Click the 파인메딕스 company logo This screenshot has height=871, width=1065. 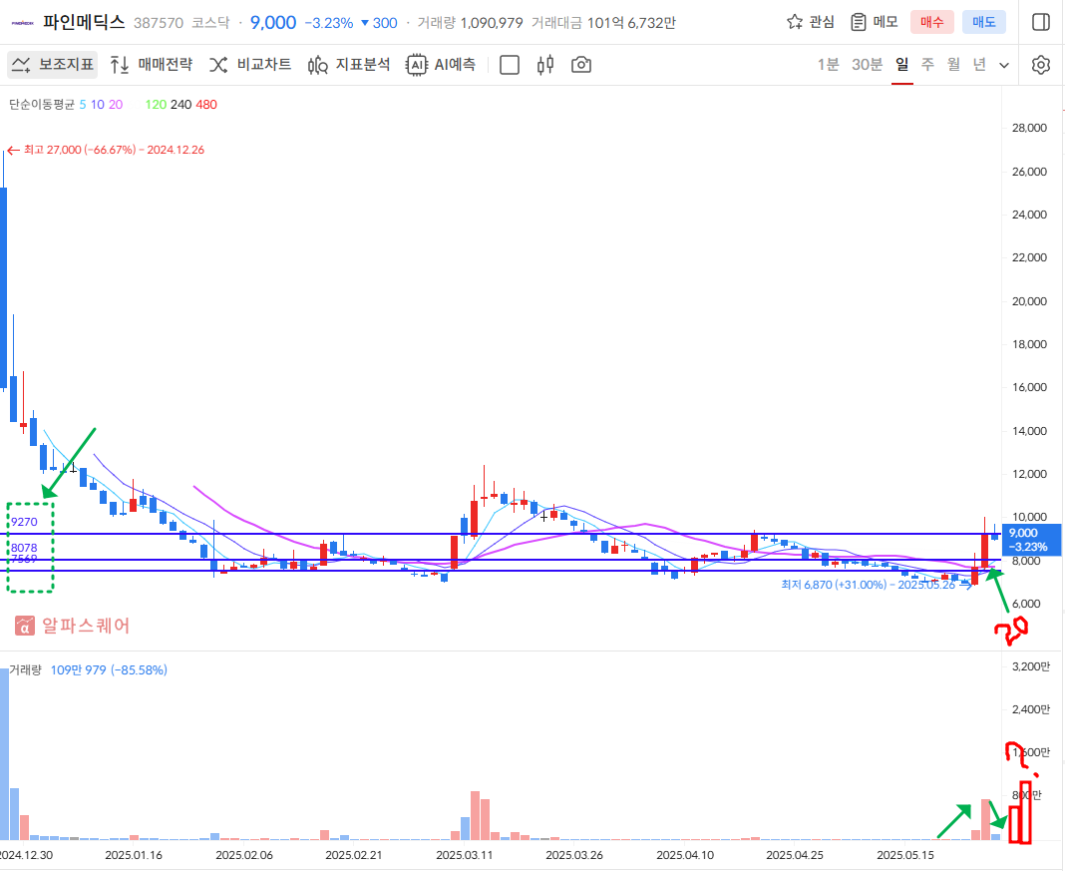click(x=22, y=22)
